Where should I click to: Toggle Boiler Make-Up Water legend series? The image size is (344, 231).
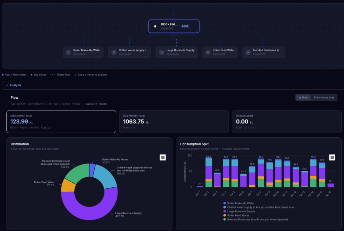coord(239,203)
